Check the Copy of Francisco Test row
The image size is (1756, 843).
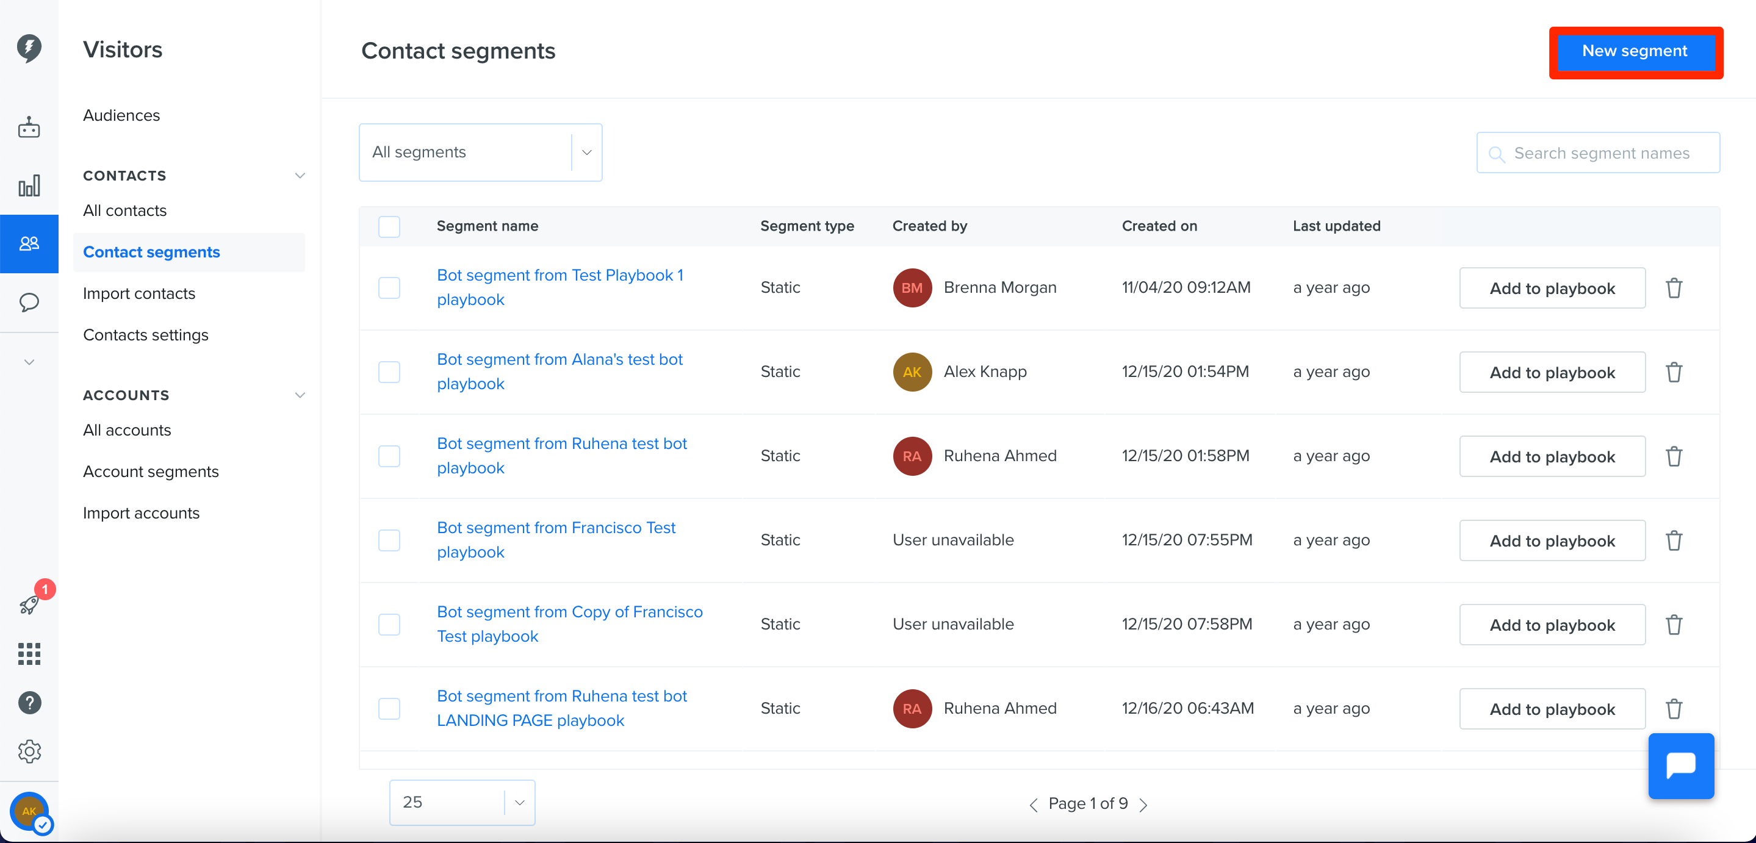coord(389,624)
